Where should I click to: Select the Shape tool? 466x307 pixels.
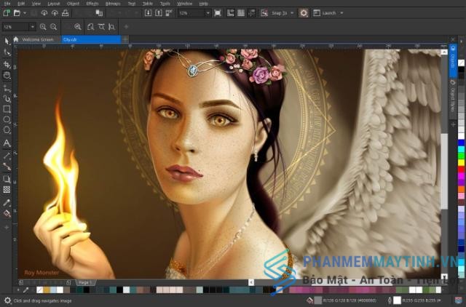7,53
